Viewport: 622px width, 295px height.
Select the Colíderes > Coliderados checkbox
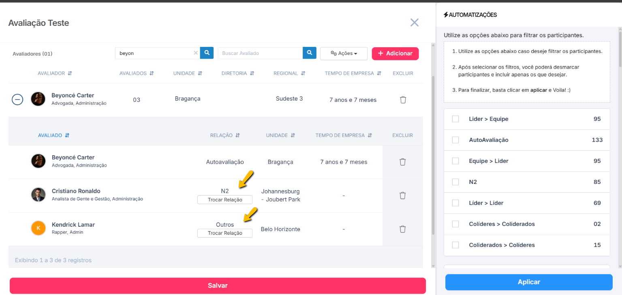click(455, 224)
